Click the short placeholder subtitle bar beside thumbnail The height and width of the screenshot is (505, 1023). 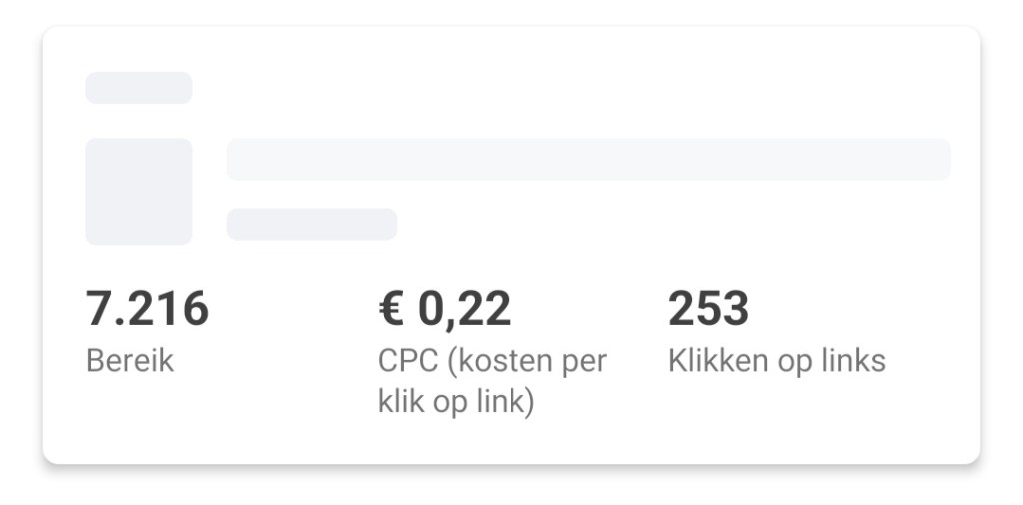click(312, 224)
